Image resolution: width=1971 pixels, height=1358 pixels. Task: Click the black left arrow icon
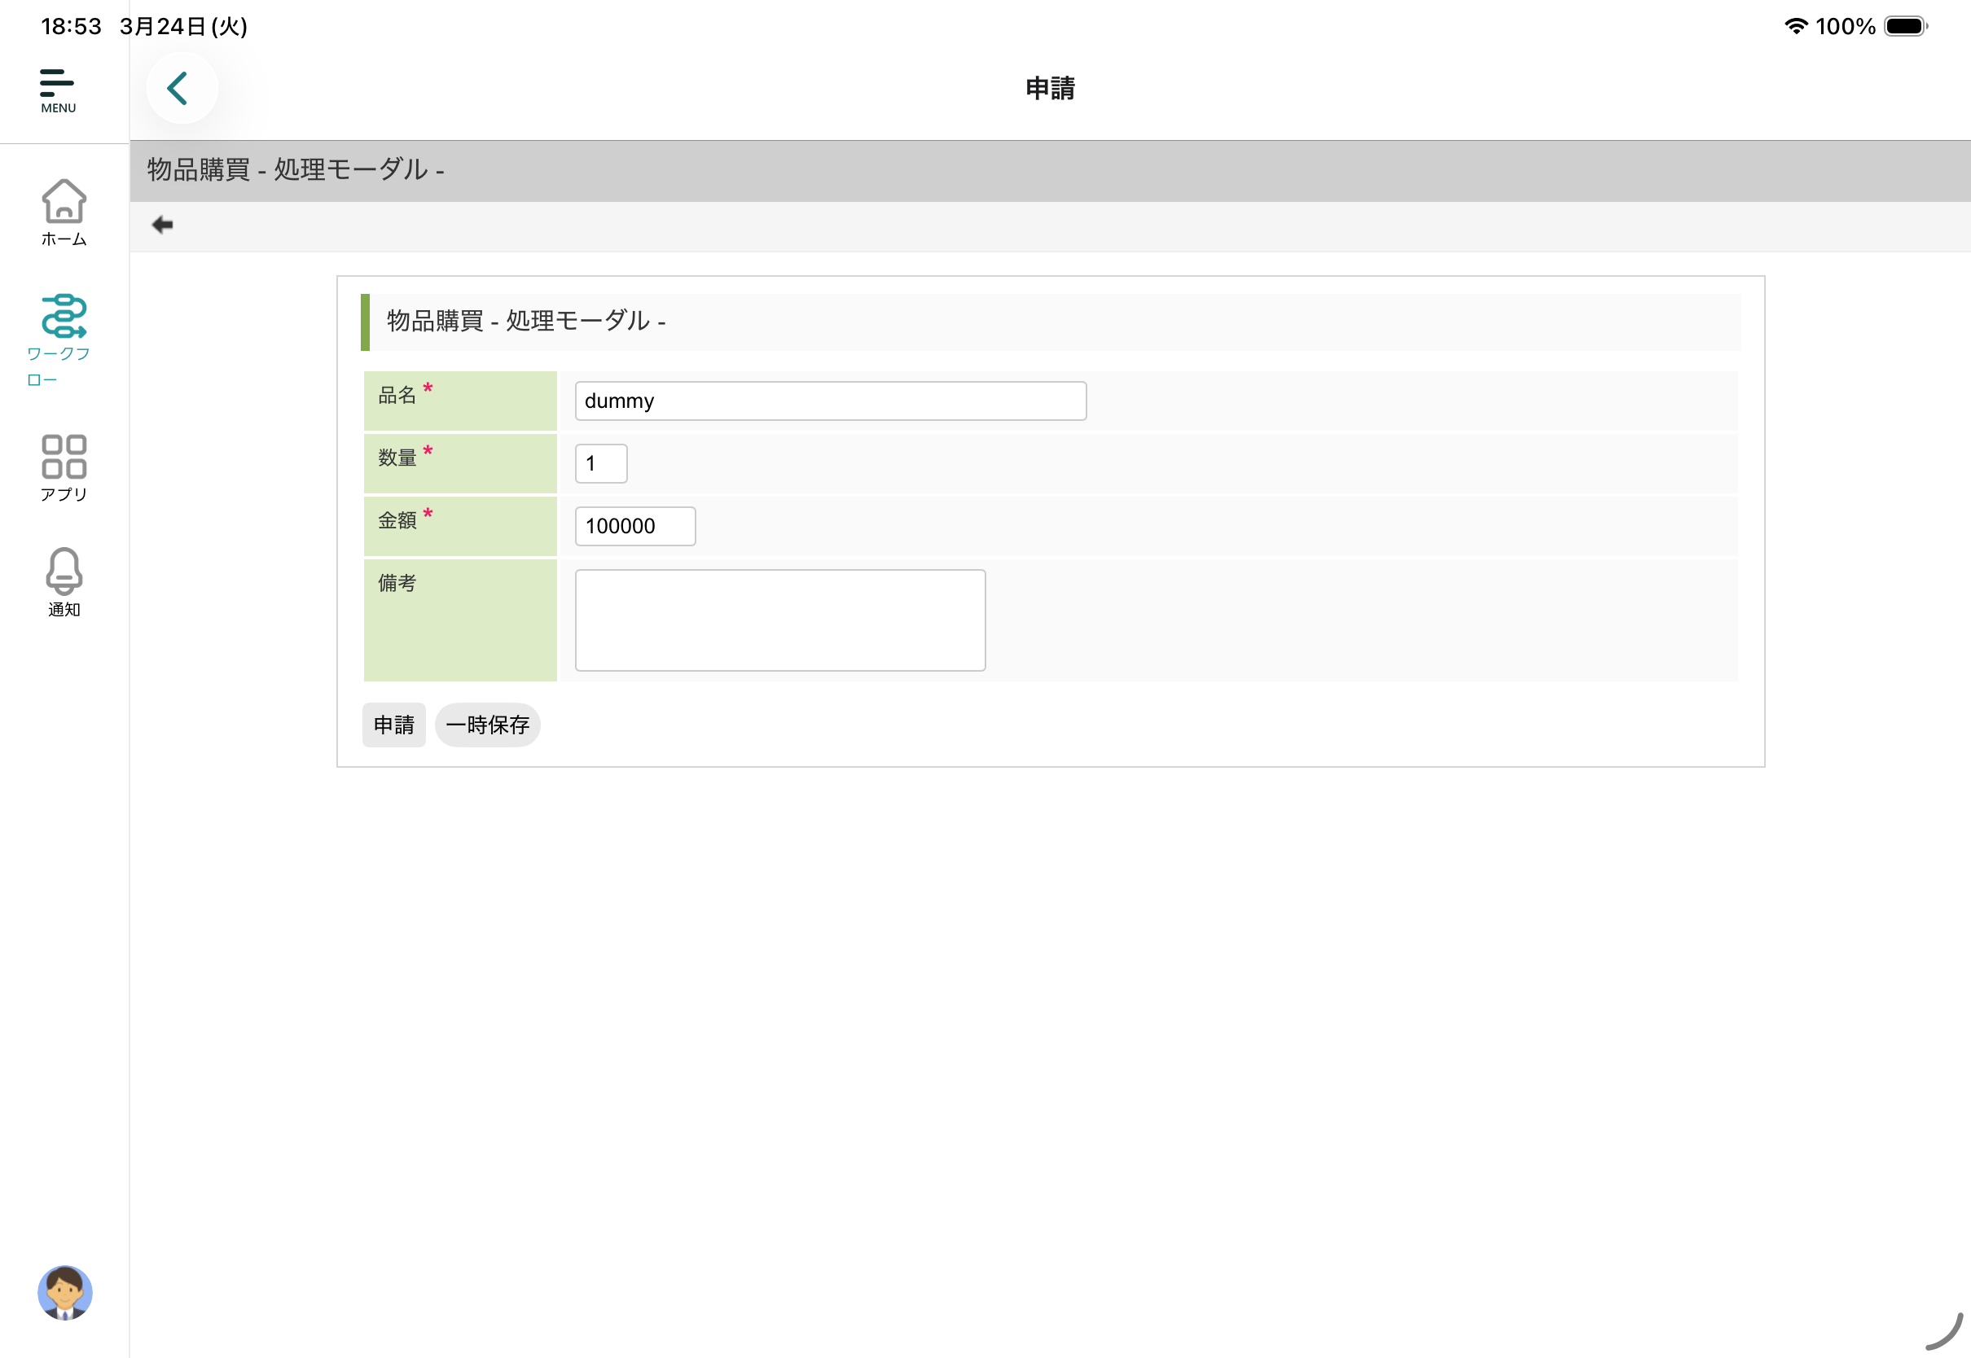(162, 225)
